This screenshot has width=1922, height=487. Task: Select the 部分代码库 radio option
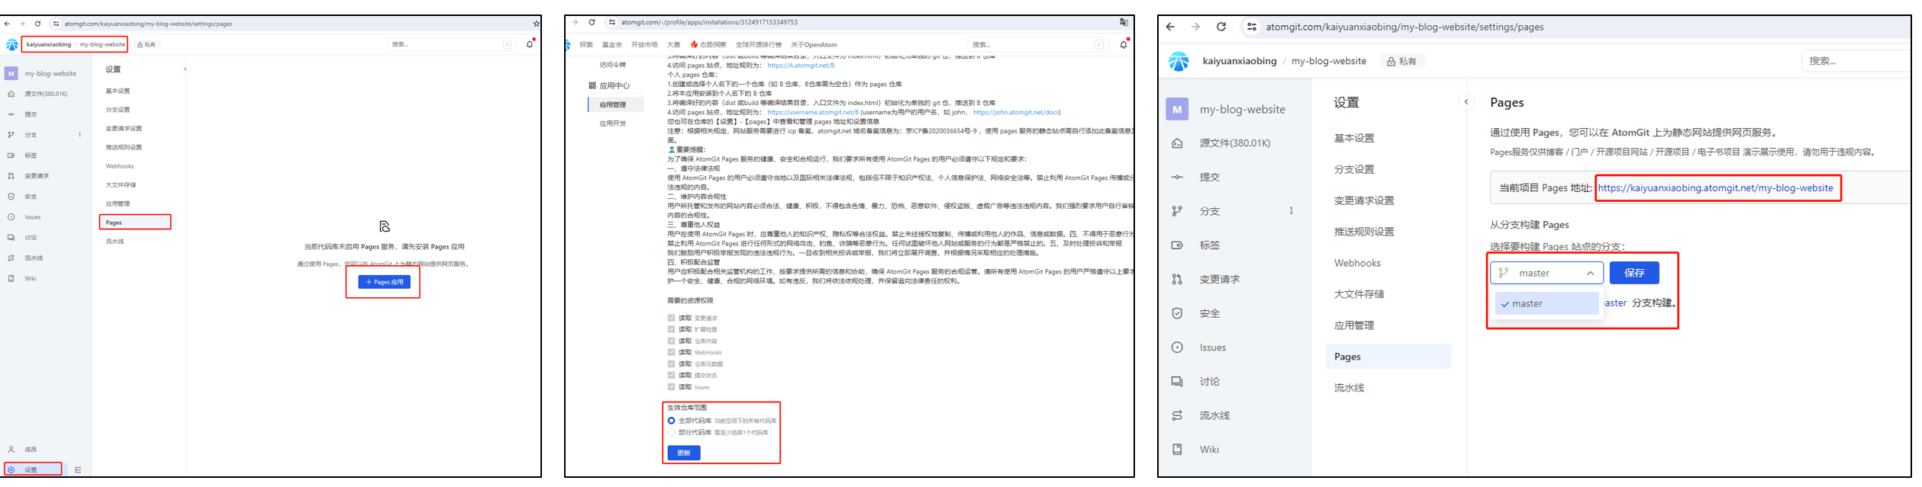click(x=672, y=433)
